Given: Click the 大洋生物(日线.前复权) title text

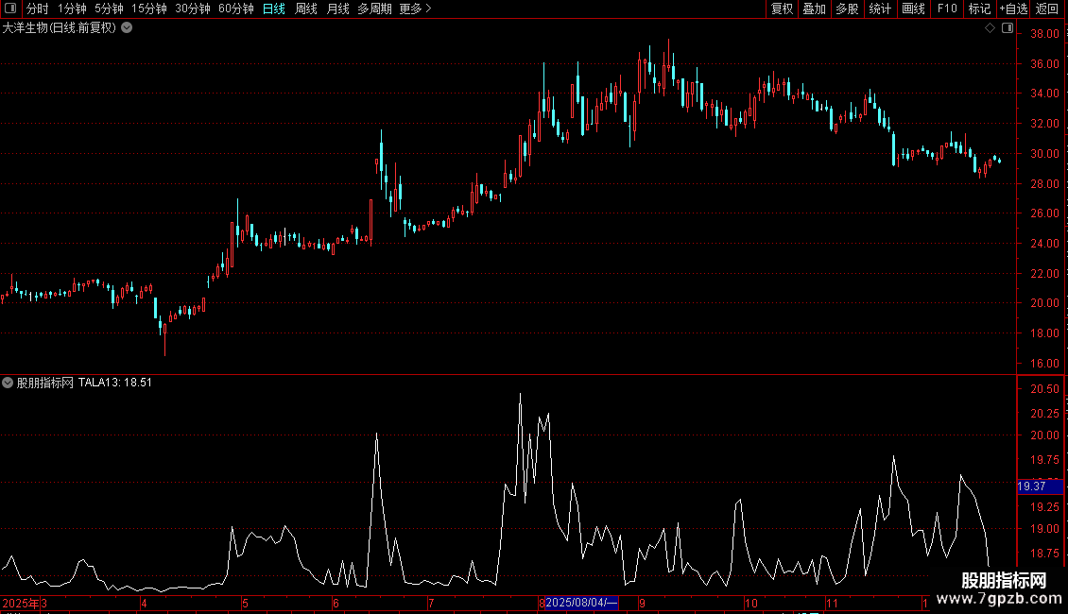Looking at the screenshot, I should click(60, 28).
